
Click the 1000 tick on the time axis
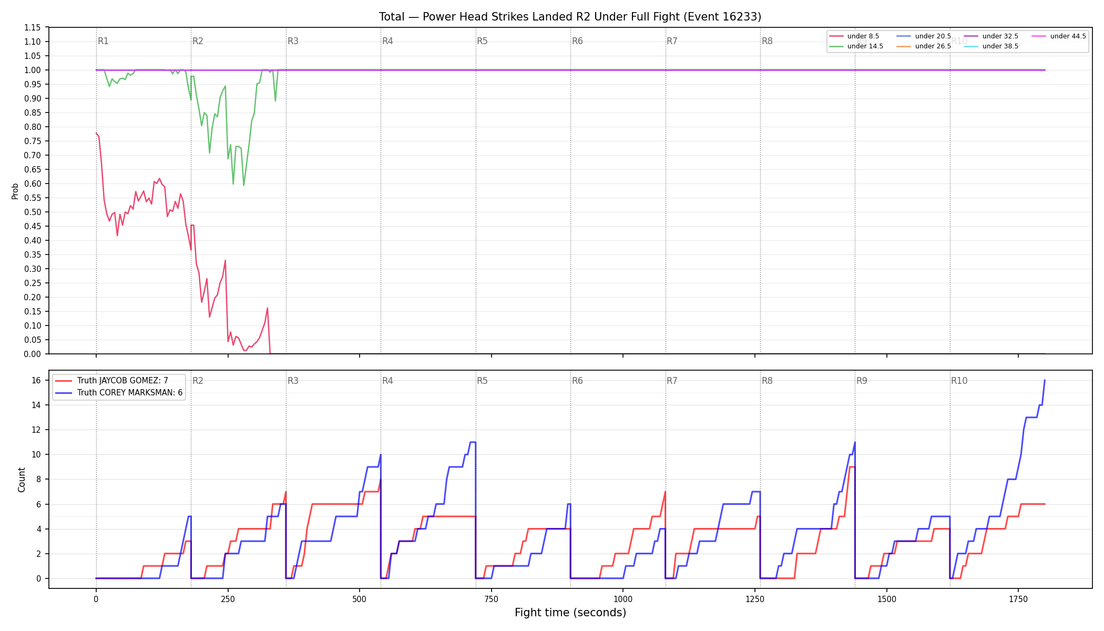pyautogui.click(x=623, y=599)
